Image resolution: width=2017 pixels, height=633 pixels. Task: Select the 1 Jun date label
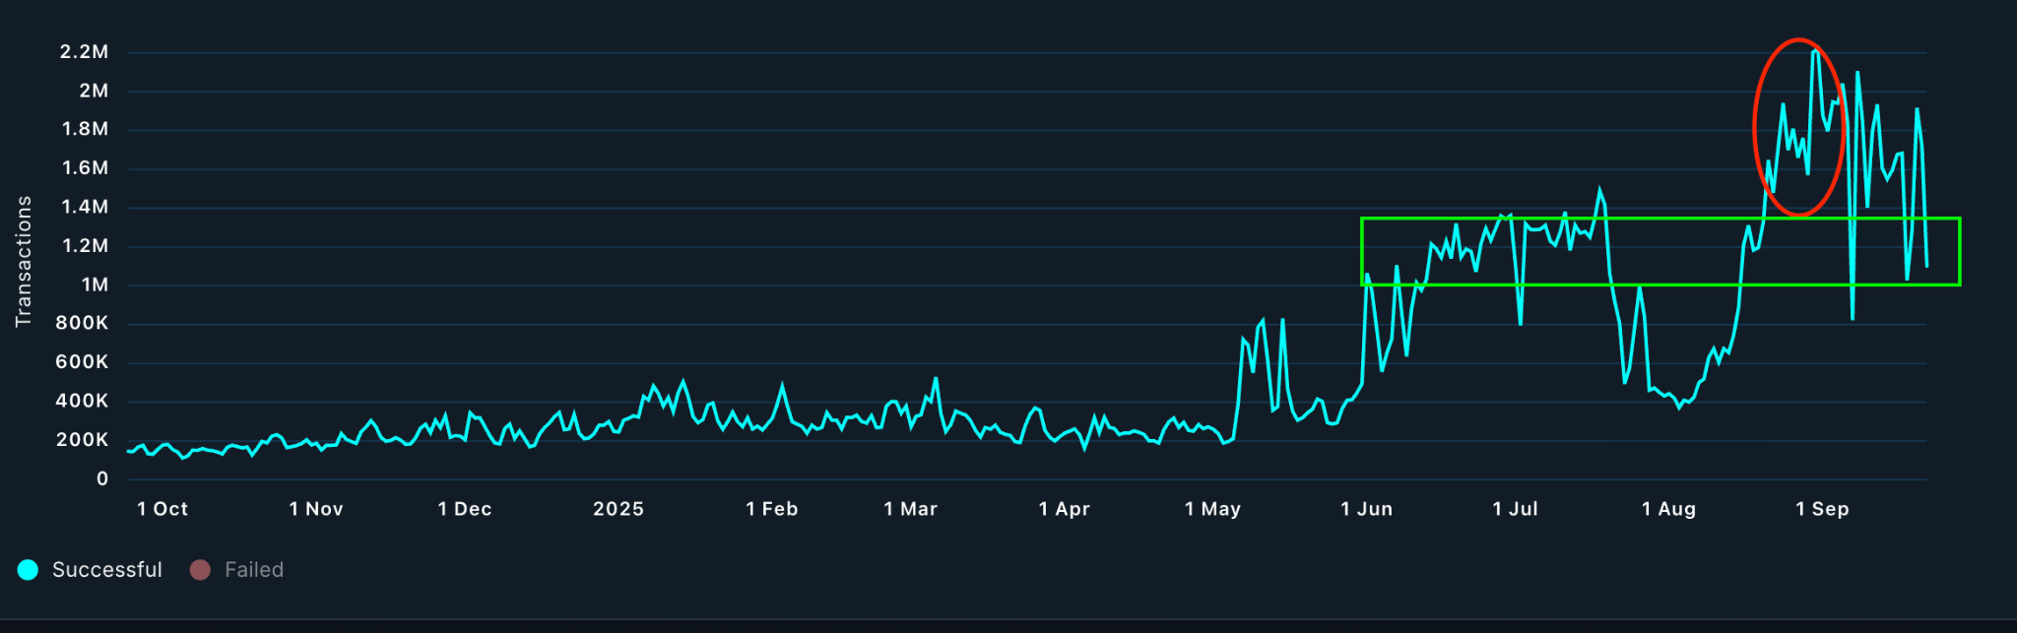point(1367,509)
